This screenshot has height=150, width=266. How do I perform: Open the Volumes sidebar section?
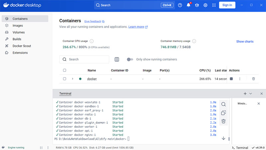[25, 32]
